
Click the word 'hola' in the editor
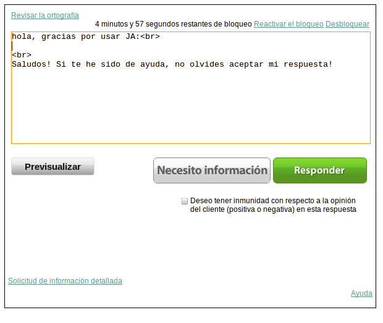coord(22,36)
